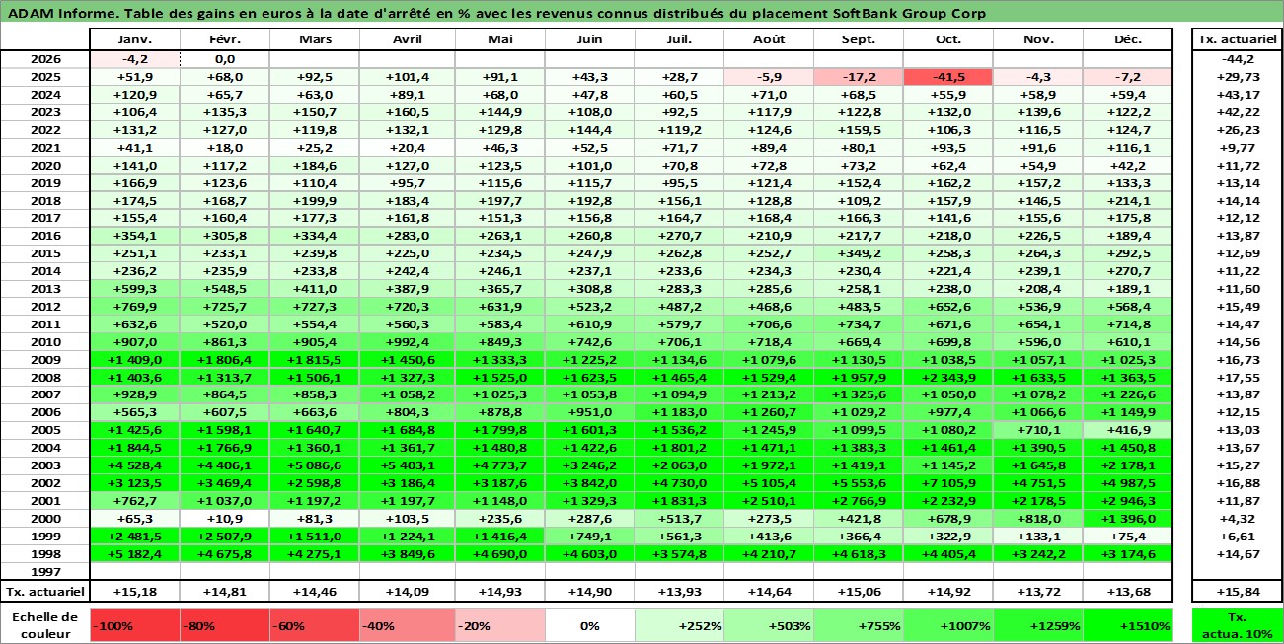This screenshot has height=644, width=1284.
Task: Click the +15,84 overall actuarial rate cell
Action: pyautogui.click(x=1237, y=592)
